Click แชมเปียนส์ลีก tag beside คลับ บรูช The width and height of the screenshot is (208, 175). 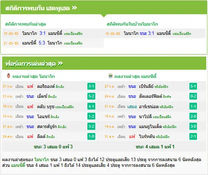pyautogui.click(x=64, y=107)
